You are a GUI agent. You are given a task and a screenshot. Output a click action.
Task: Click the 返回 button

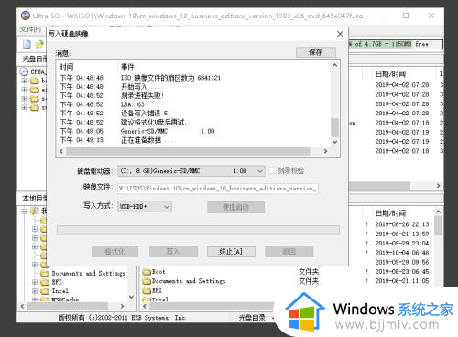289,252
